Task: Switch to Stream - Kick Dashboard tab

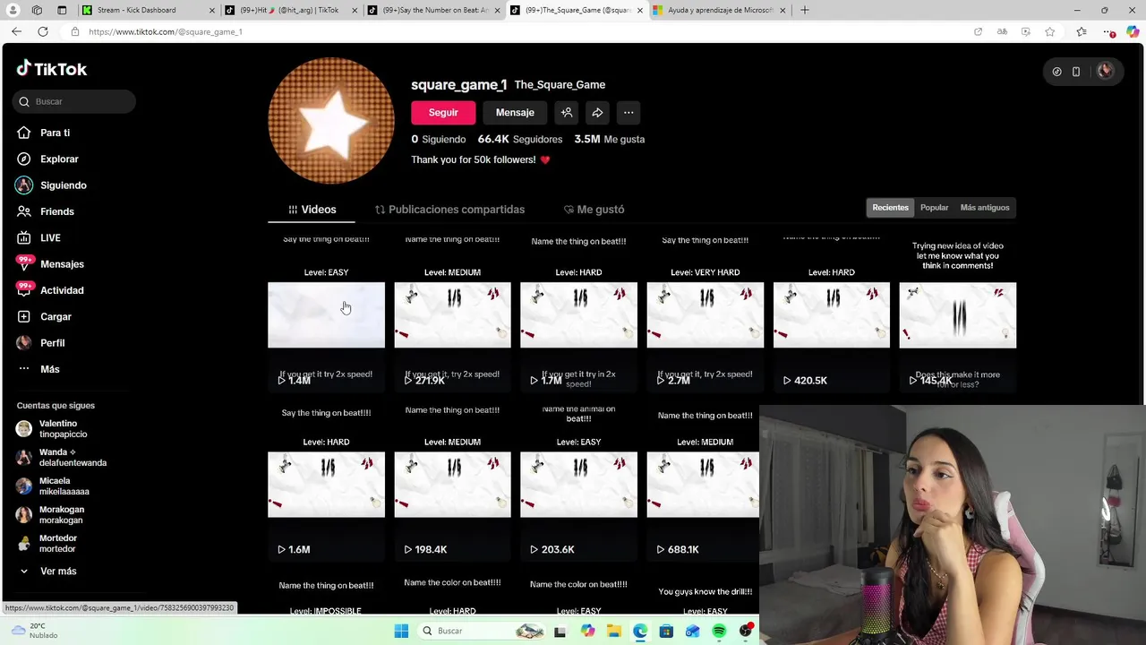Action: coord(148,10)
